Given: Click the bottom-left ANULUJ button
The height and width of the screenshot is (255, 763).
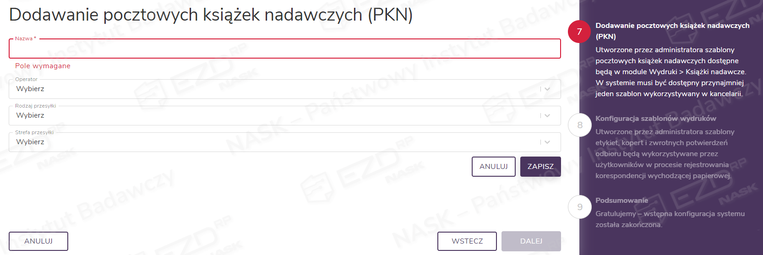Looking at the screenshot, I should 38,241.
